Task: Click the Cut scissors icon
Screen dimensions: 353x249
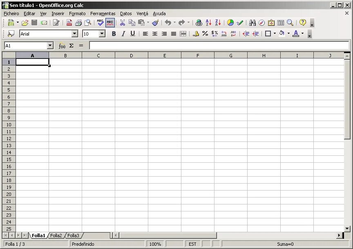Action: click(x=122, y=22)
